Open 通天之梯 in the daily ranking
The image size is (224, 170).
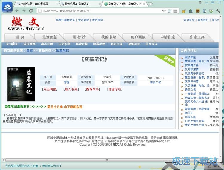coord(190,90)
